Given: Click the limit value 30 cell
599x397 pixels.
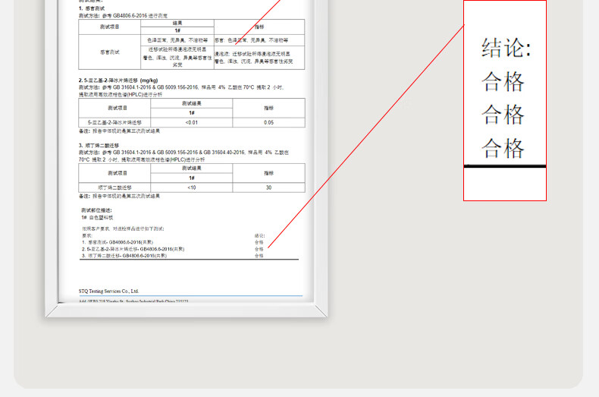Looking at the screenshot, I should coord(268,187).
